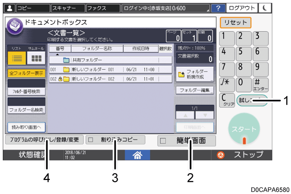Screen dimensions: 291x194
Task: Tap the page down arrow
Action: [205, 115]
